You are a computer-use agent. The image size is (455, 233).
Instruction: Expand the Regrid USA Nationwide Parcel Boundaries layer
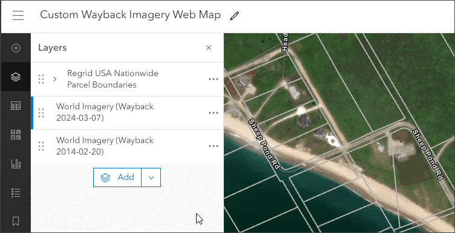pyautogui.click(x=55, y=79)
